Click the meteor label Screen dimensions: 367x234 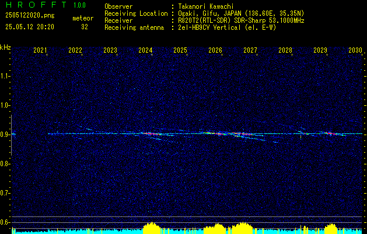tap(83, 18)
